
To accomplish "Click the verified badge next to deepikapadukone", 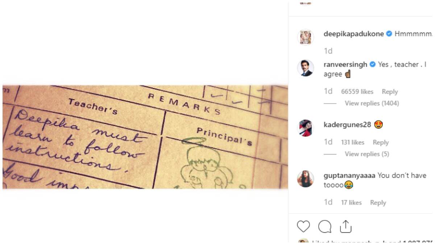I will coord(389,34).
